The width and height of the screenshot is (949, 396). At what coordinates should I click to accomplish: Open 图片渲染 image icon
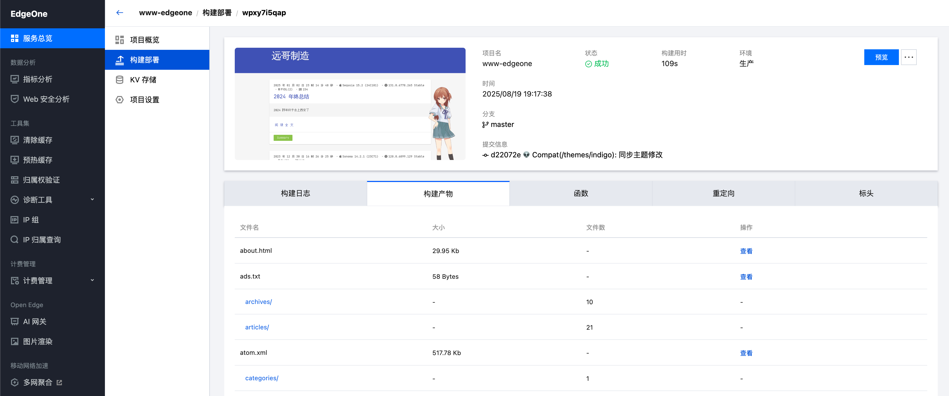coord(15,341)
